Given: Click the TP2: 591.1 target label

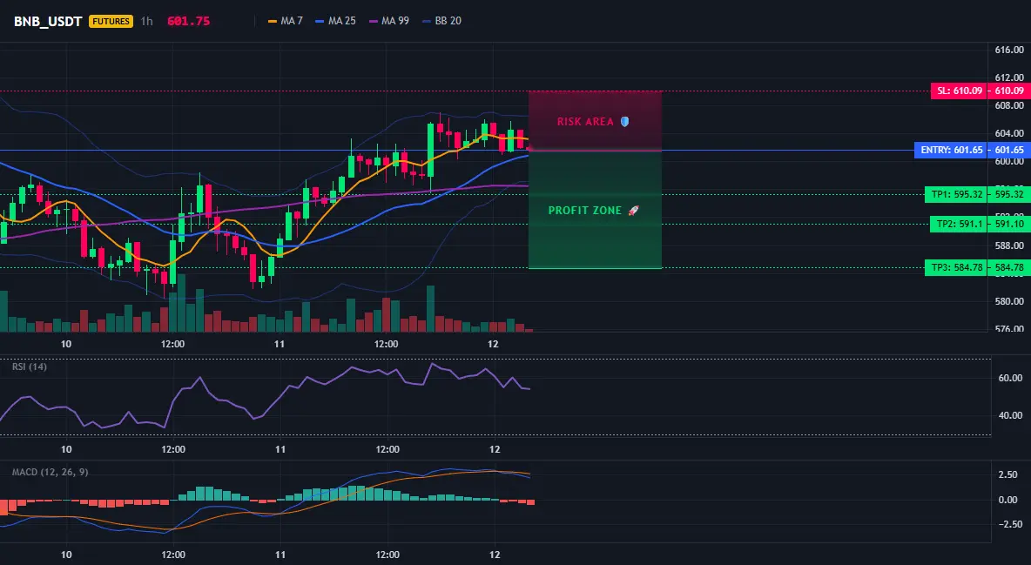Looking at the screenshot, I should point(959,224).
